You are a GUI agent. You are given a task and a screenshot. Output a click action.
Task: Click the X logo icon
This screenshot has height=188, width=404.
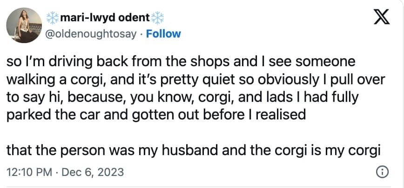tap(380, 20)
